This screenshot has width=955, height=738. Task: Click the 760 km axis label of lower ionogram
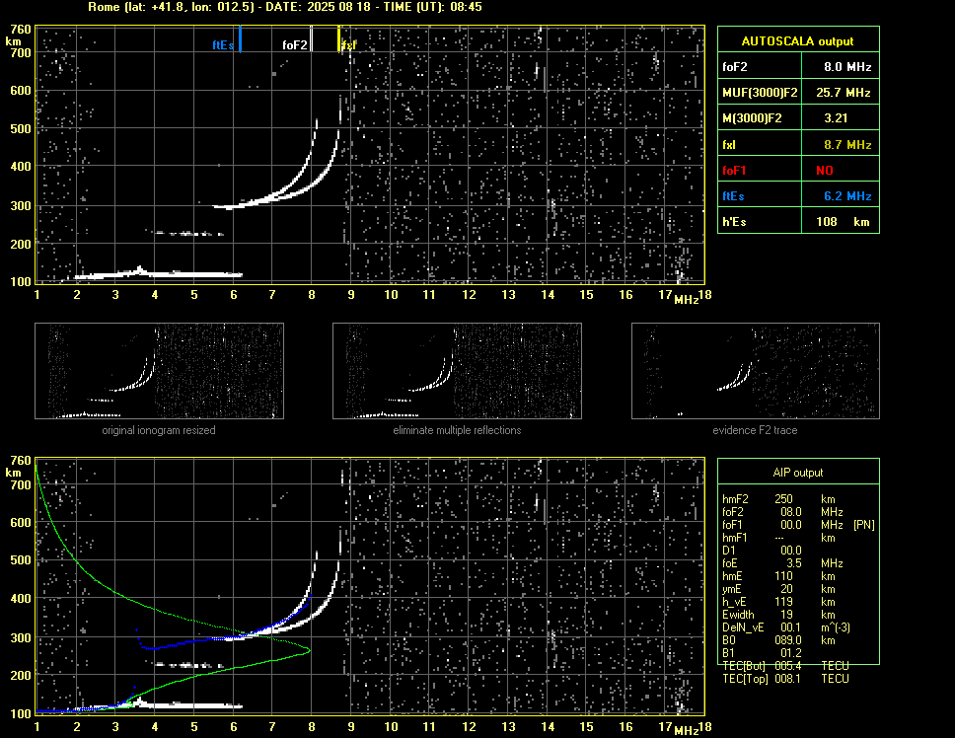tap(21, 461)
